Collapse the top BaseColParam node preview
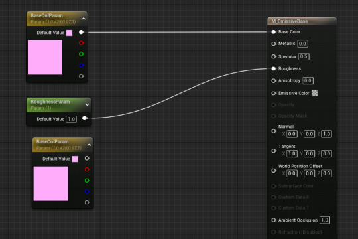Viewport: 358px width, 239px height. [84, 19]
